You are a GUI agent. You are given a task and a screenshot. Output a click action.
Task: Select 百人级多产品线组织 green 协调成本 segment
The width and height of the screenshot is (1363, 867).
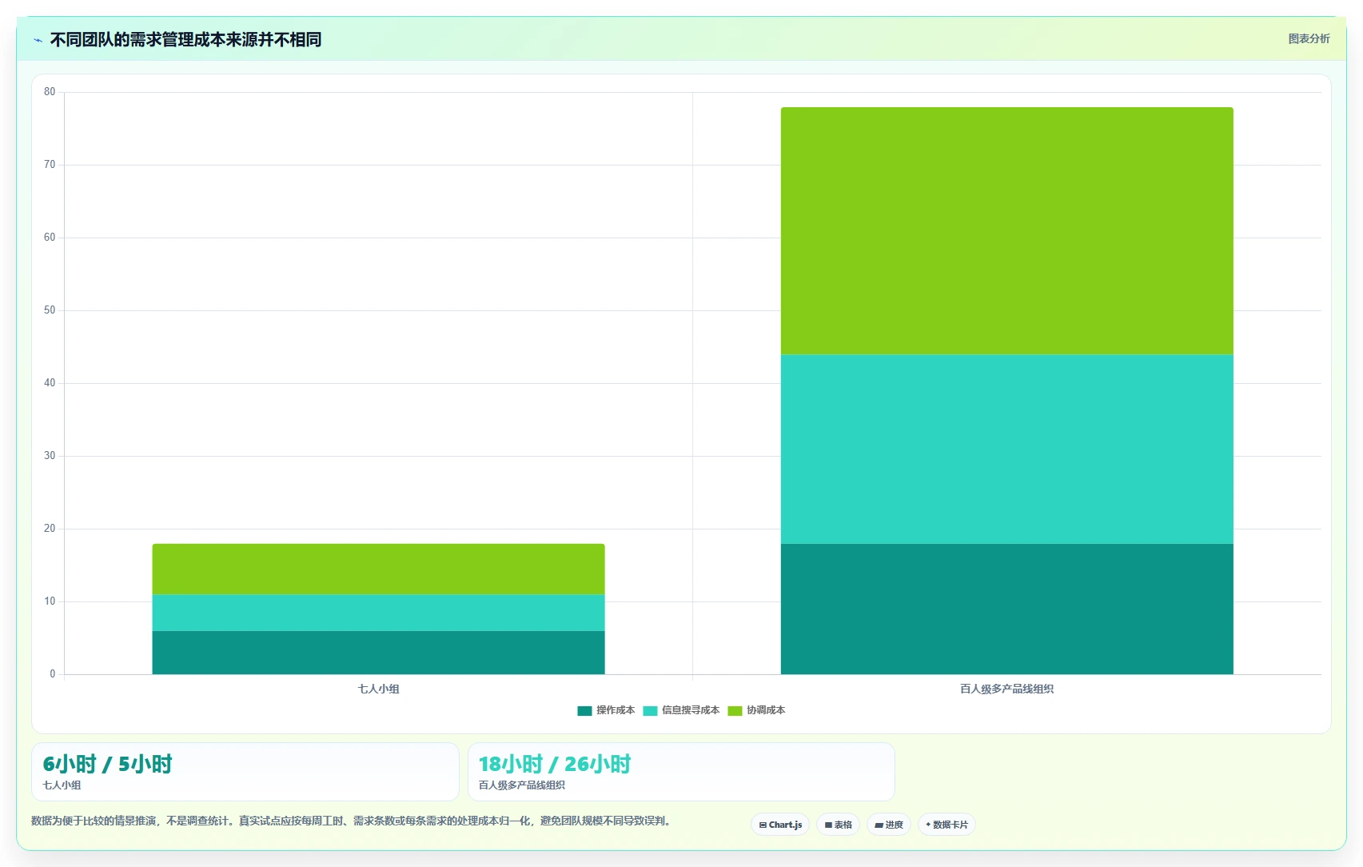click(x=1006, y=230)
